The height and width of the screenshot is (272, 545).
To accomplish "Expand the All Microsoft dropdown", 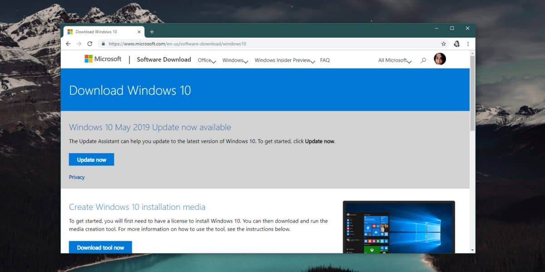I will point(393,60).
